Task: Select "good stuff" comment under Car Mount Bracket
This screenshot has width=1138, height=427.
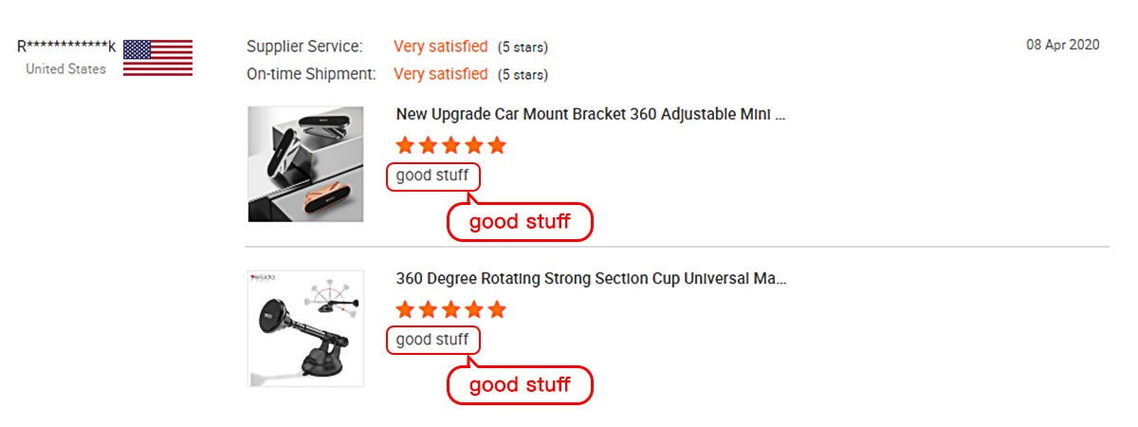Action: (x=432, y=176)
